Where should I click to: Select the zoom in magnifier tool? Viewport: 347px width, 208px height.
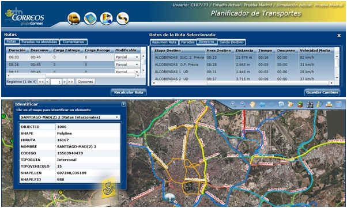coord(233,104)
